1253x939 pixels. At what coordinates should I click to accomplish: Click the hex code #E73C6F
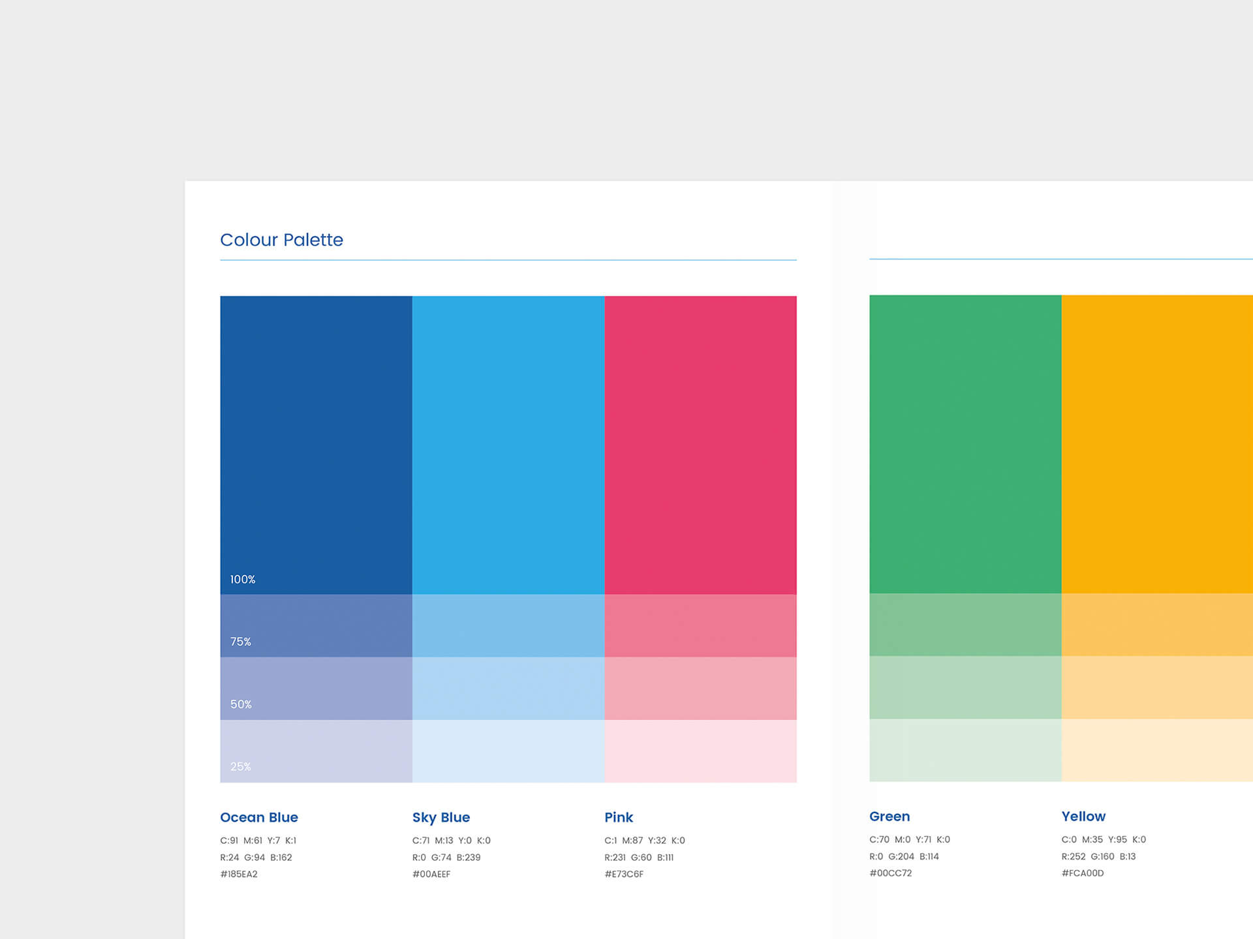(624, 874)
